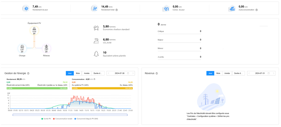Toggle Sortie PV legend series in chart
The width and height of the screenshot is (281, 127).
tap(47, 119)
